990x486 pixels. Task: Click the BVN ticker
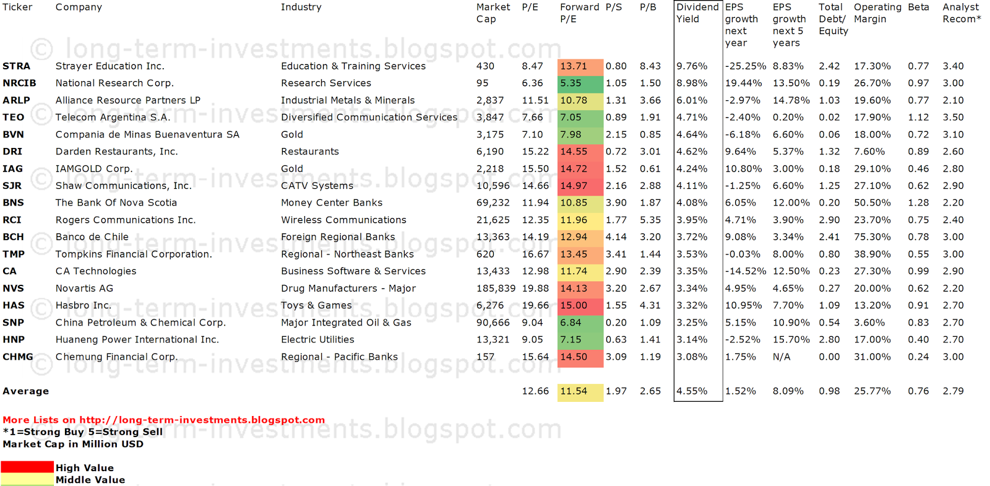(13, 134)
